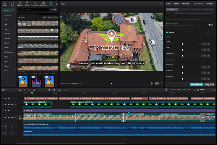The height and width of the screenshot is (145, 217).
Task: Click the delete trash icon in timeline toolbar
Action: [x=34, y=90]
